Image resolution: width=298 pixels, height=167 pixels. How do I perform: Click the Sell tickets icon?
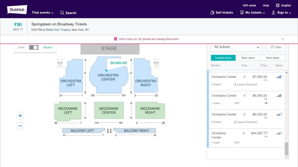(212, 12)
